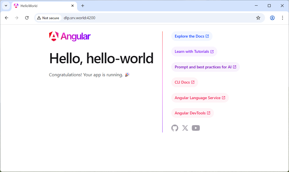Open the X (Twitter) icon link
This screenshot has height=172, width=289.
[185, 128]
